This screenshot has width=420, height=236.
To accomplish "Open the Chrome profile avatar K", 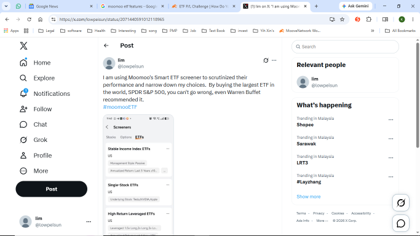I will (x=402, y=19).
